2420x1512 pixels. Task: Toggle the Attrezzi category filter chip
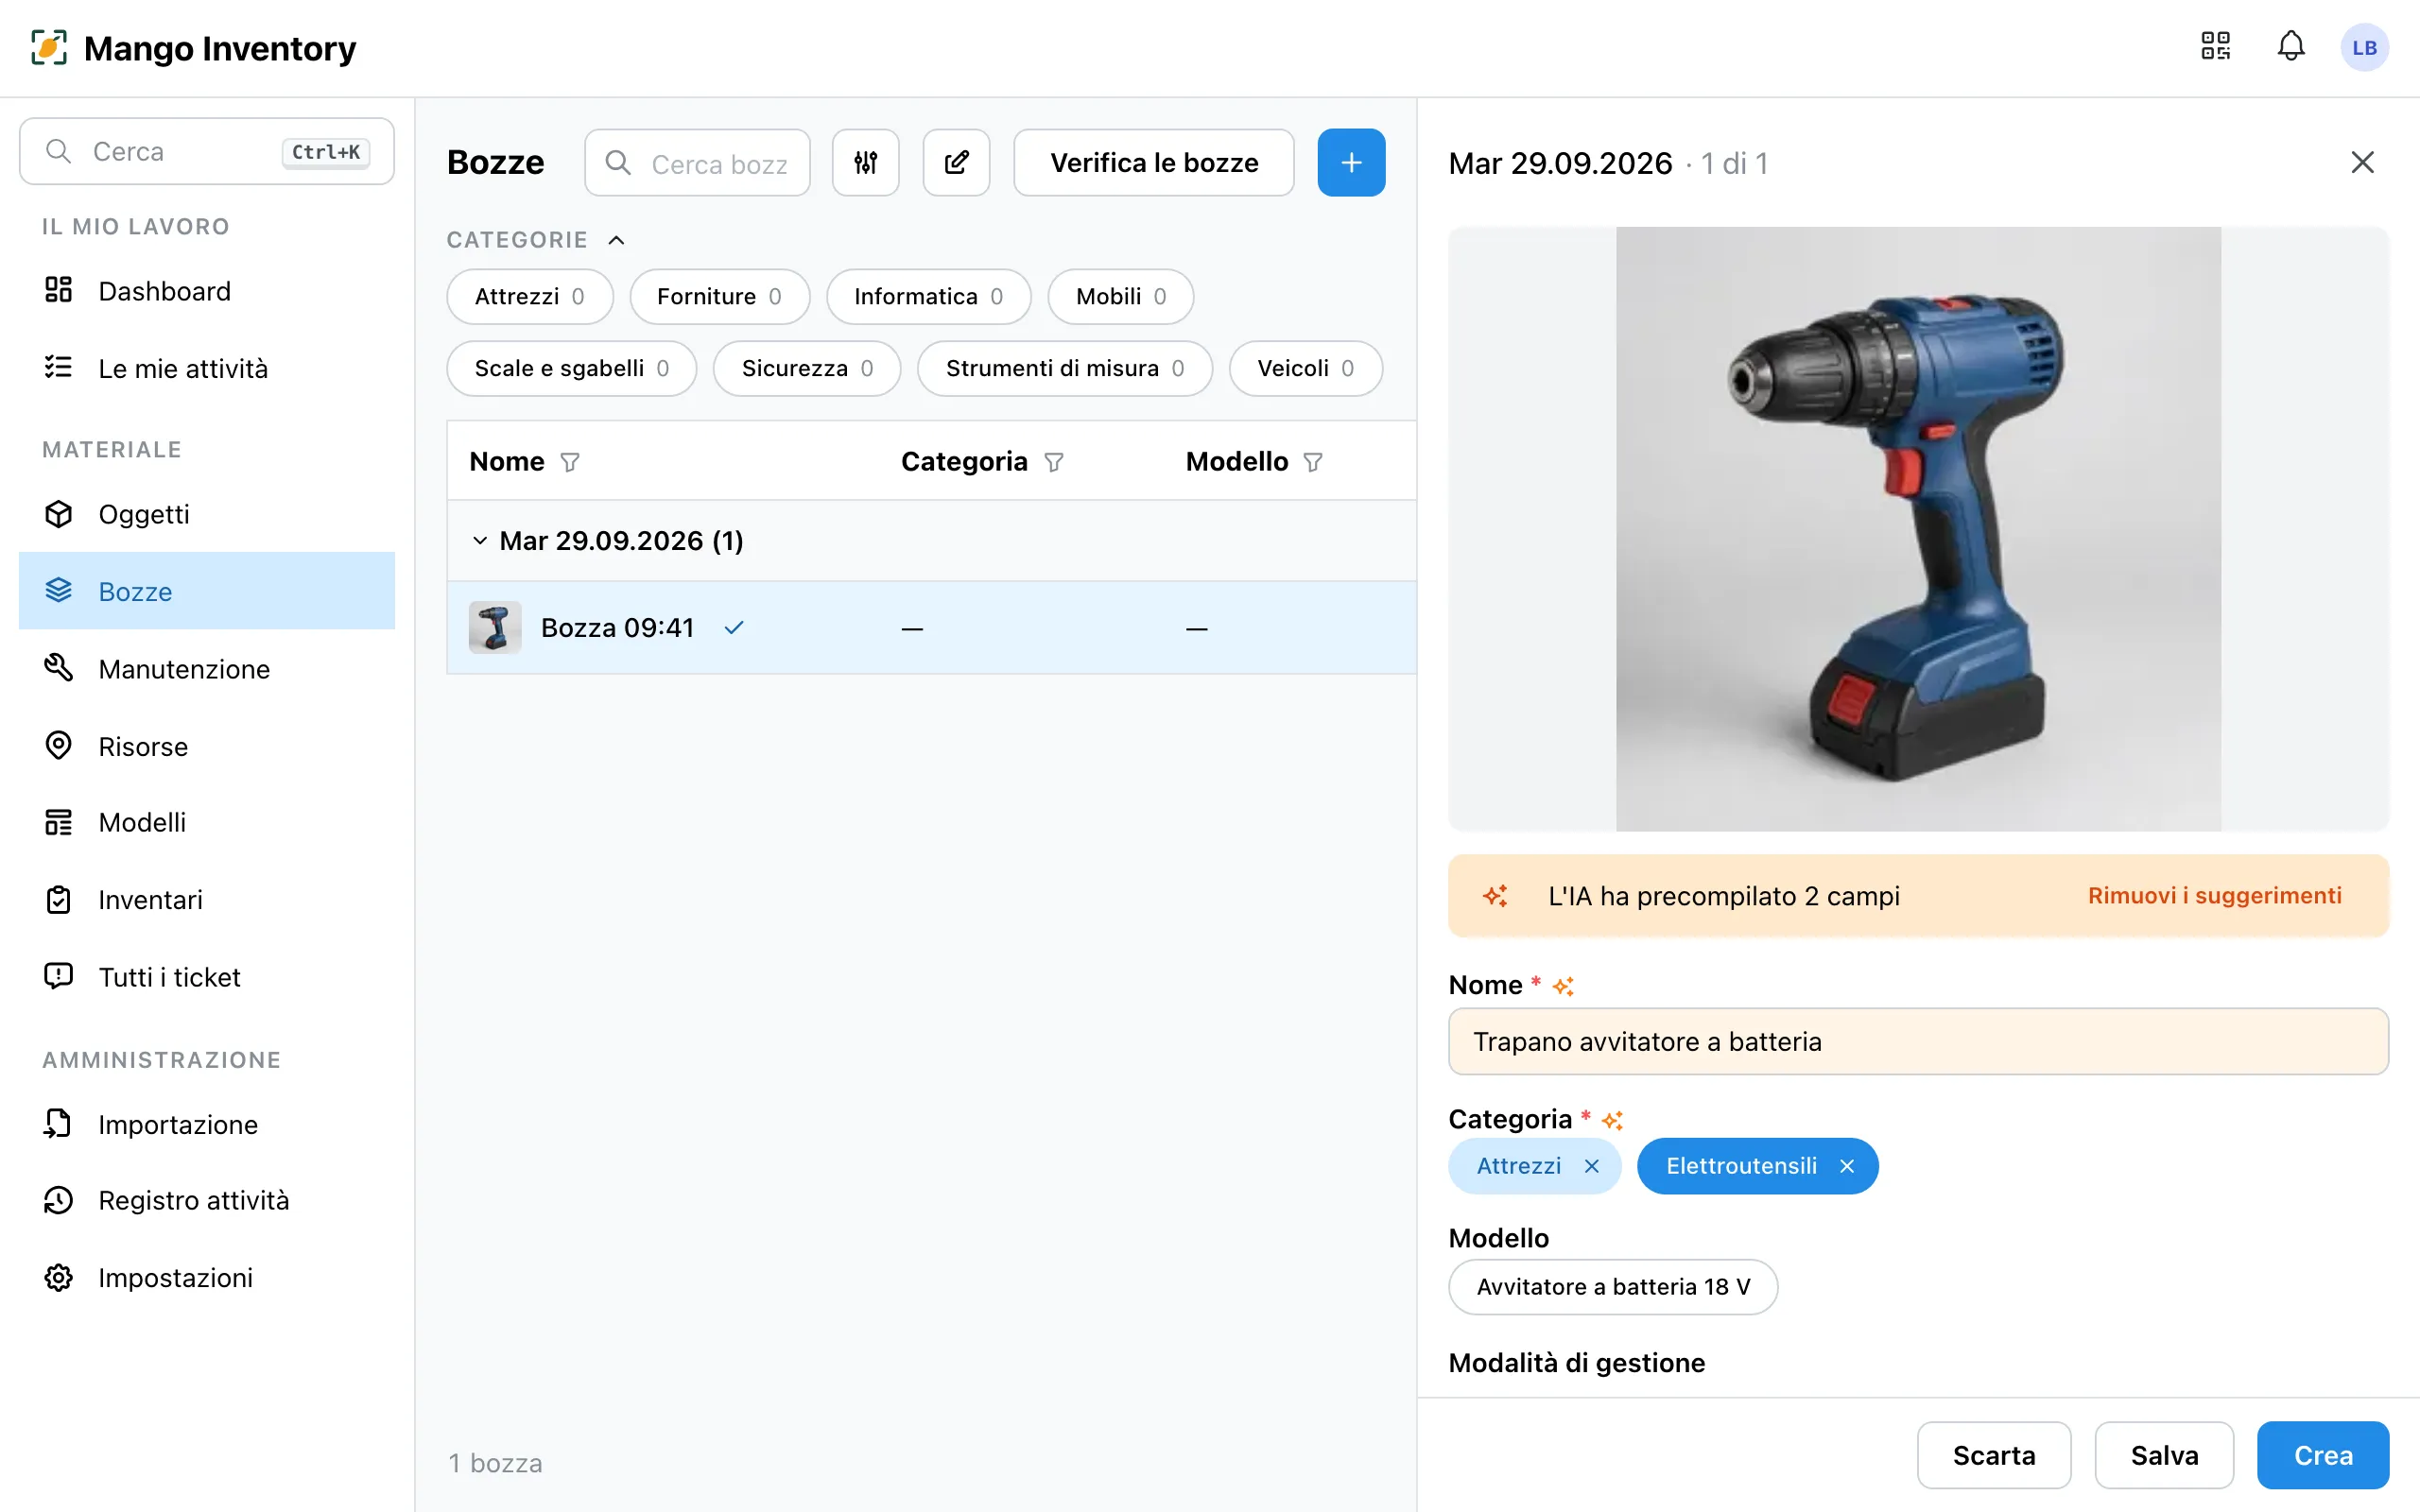pyautogui.click(x=530, y=297)
